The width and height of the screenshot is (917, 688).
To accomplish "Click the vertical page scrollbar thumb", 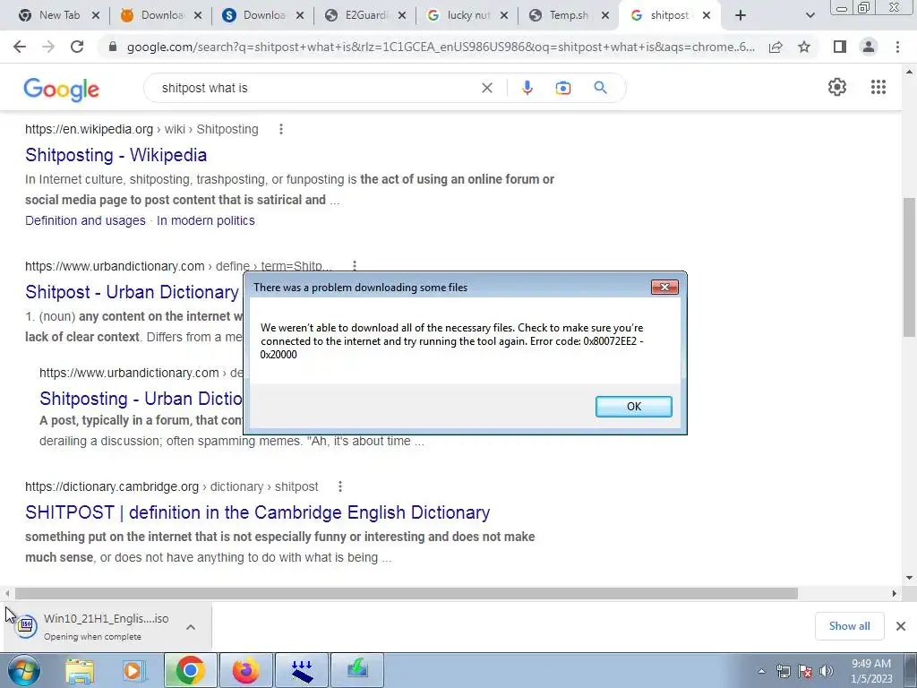I will click(x=909, y=267).
